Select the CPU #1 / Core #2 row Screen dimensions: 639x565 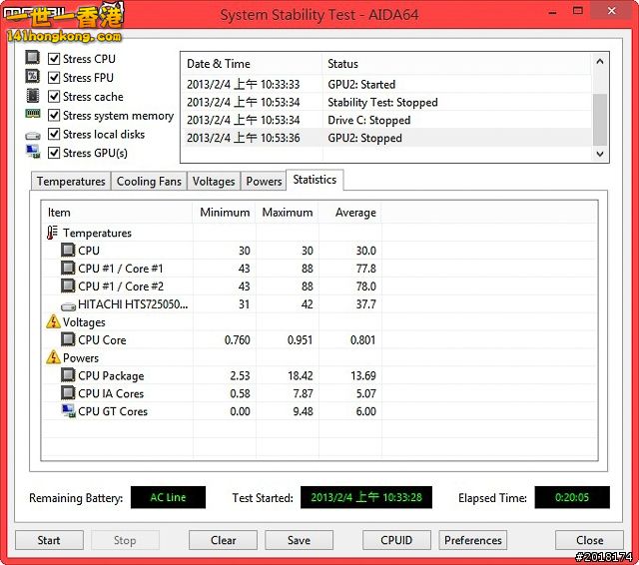tap(120, 286)
